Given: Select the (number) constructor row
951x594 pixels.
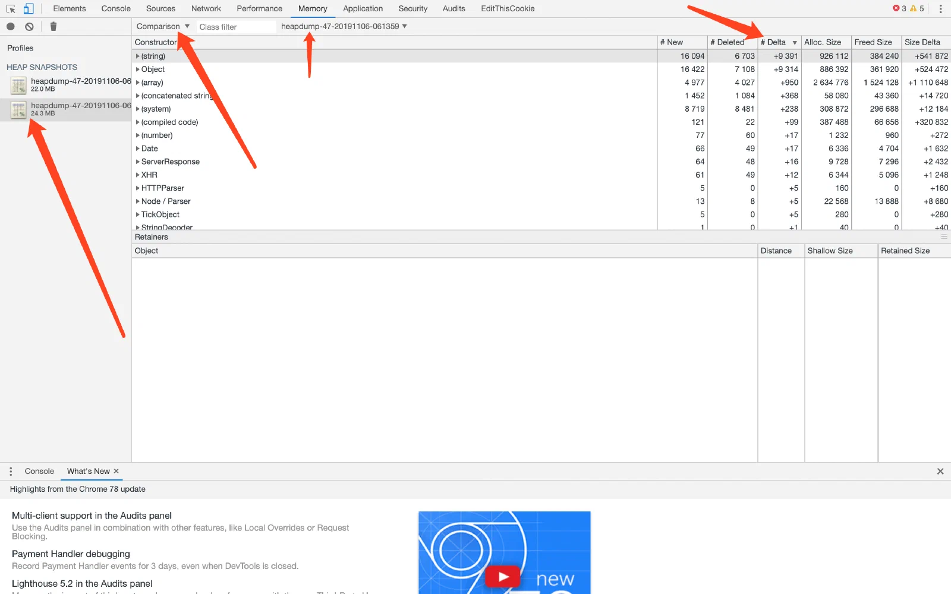Looking at the screenshot, I should [x=541, y=135].
